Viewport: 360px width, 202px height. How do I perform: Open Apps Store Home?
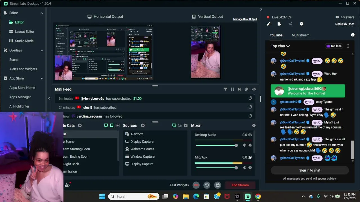point(22,88)
